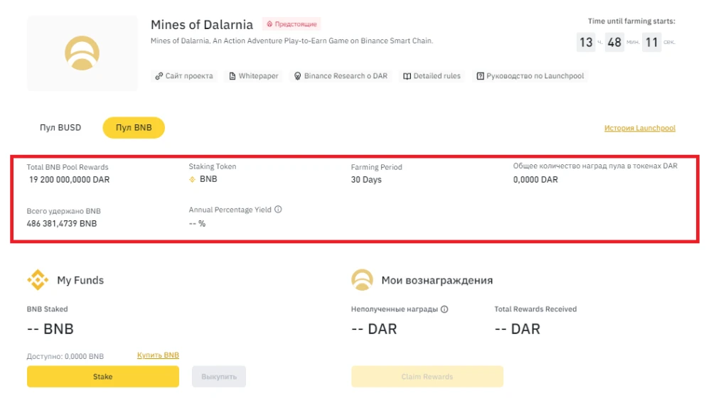Click the DAR logo beside Мои вознаграждения
Viewport: 711px width, 413px height.
pos(362,279)
